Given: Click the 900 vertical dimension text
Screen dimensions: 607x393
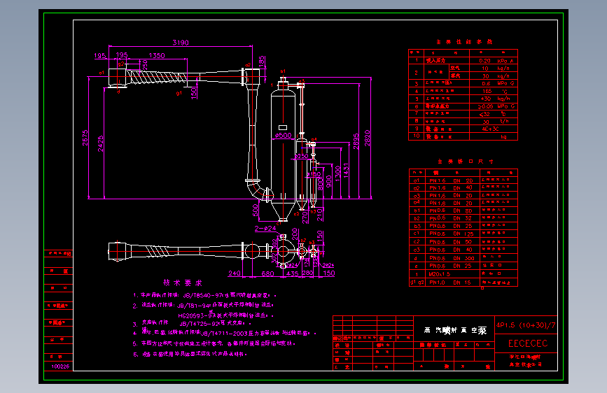Looking at the screenshot, I should (329, 181).
